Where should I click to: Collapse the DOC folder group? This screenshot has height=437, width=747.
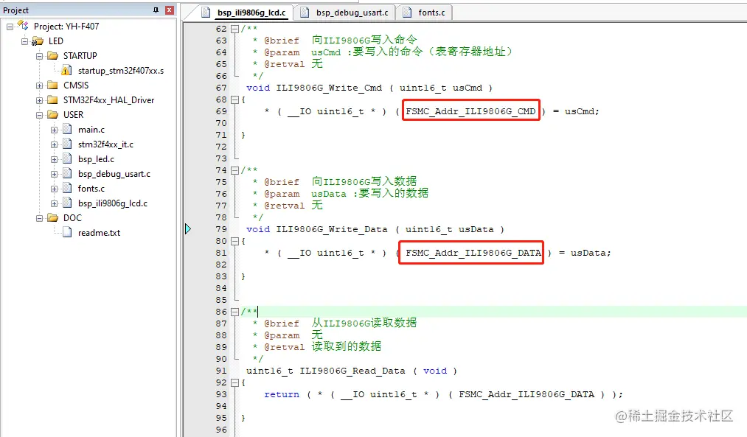(x=39, y=218)
